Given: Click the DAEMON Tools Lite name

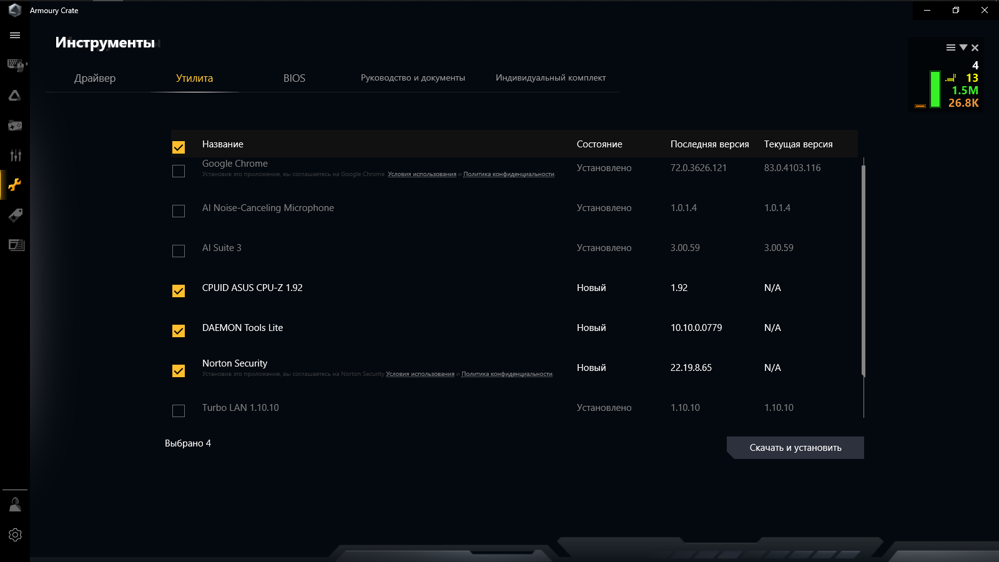Looking at the screenshot, I should pyautogui.click(x=242, y=328).
